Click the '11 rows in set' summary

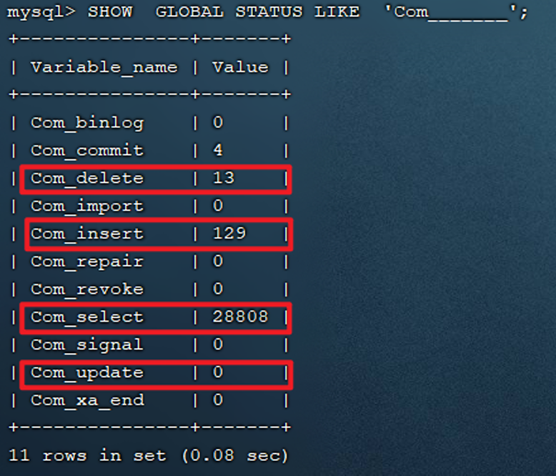[87, 455]
